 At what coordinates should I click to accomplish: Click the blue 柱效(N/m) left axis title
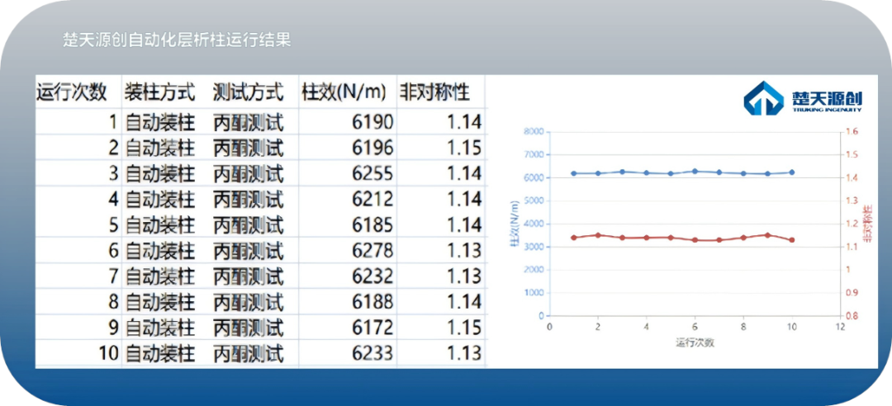[x=515, y=224]
